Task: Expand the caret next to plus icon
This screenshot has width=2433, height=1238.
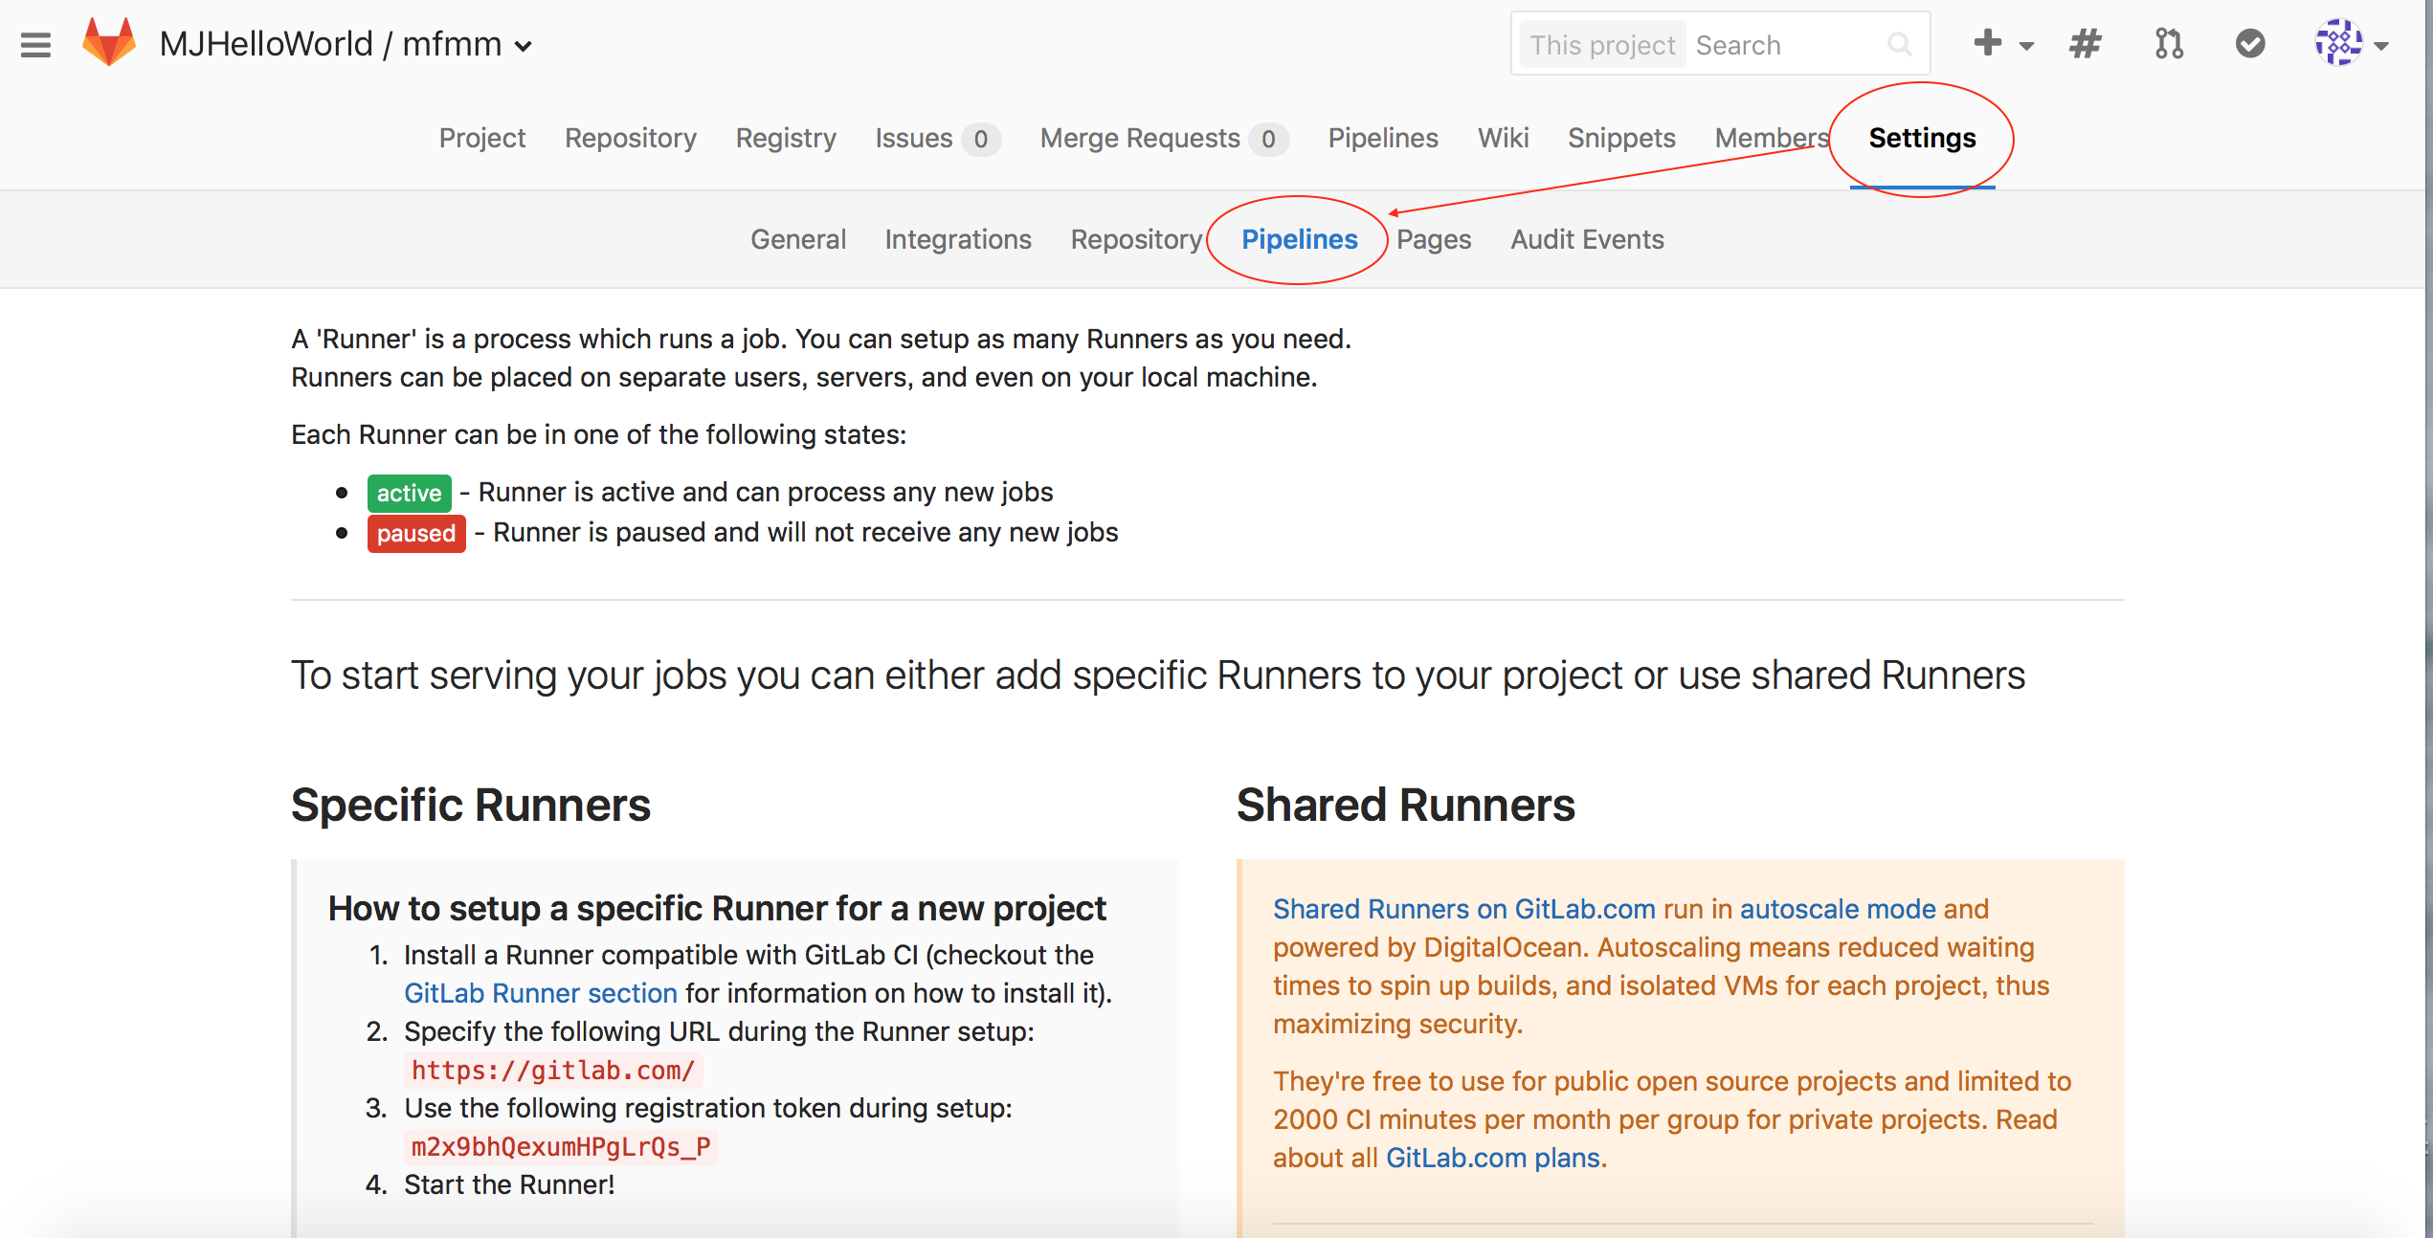Action: (x=2026, y=45)
